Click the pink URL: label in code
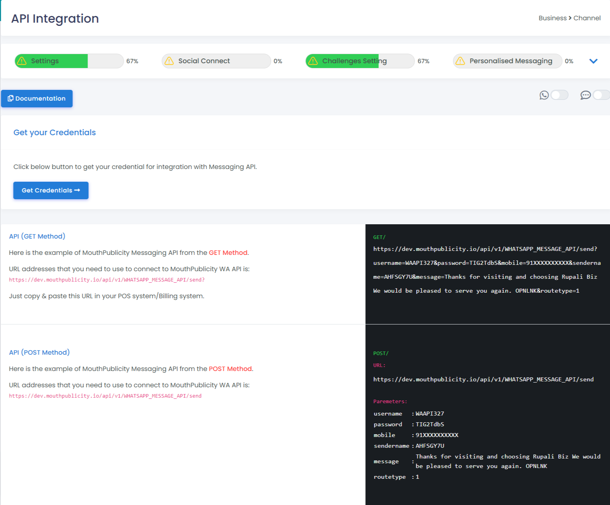 379,365
